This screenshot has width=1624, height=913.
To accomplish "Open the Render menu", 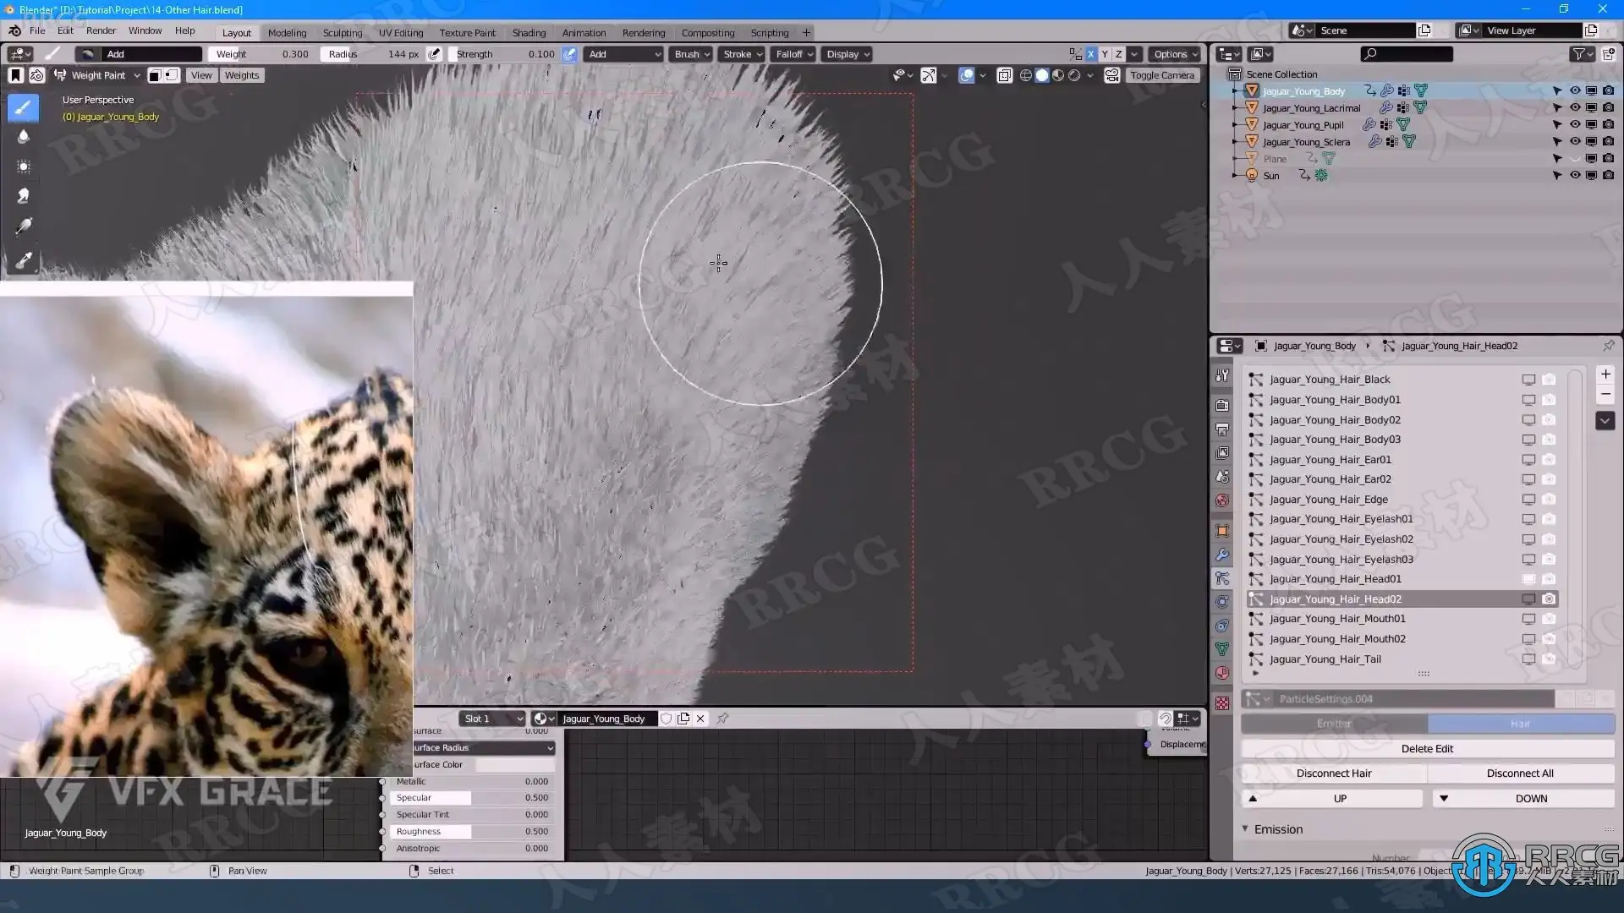I will click(x=101, y=30).
